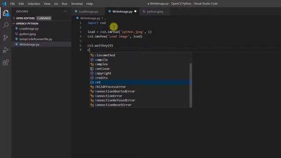Open the Help menu

(90, 4)
